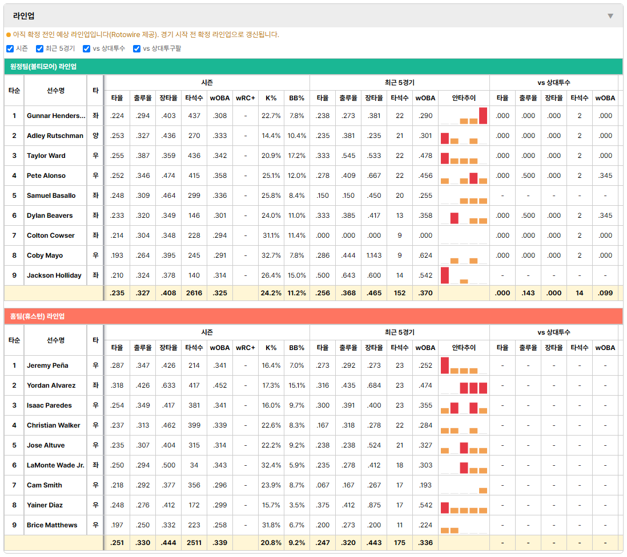The width and height of the screenshot is (627, 557).
Task: Disable the vs 상대투수 checkbox
Action: [x=86, y=48]
